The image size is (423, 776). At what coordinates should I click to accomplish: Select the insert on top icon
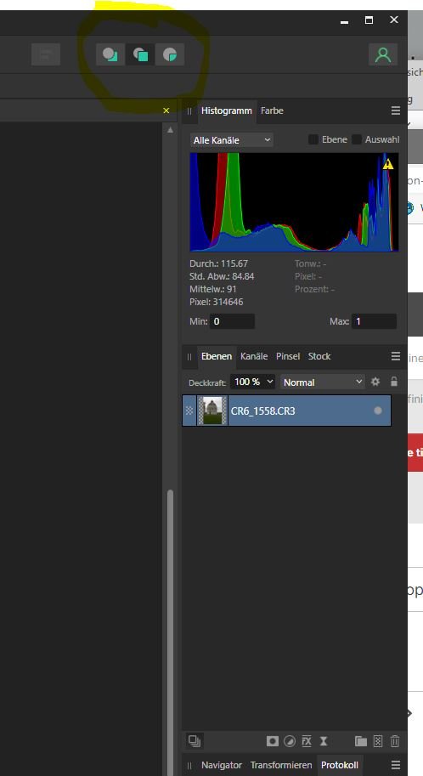click(140, 54)
